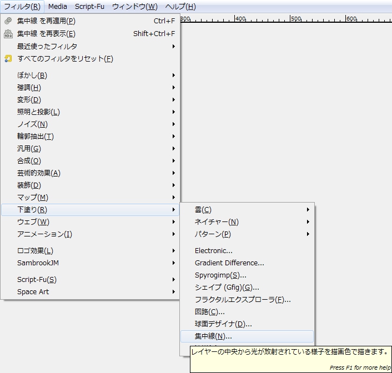
Task: Expand the 輪郭抽出(T) submenu
Action: click(90, 136)
